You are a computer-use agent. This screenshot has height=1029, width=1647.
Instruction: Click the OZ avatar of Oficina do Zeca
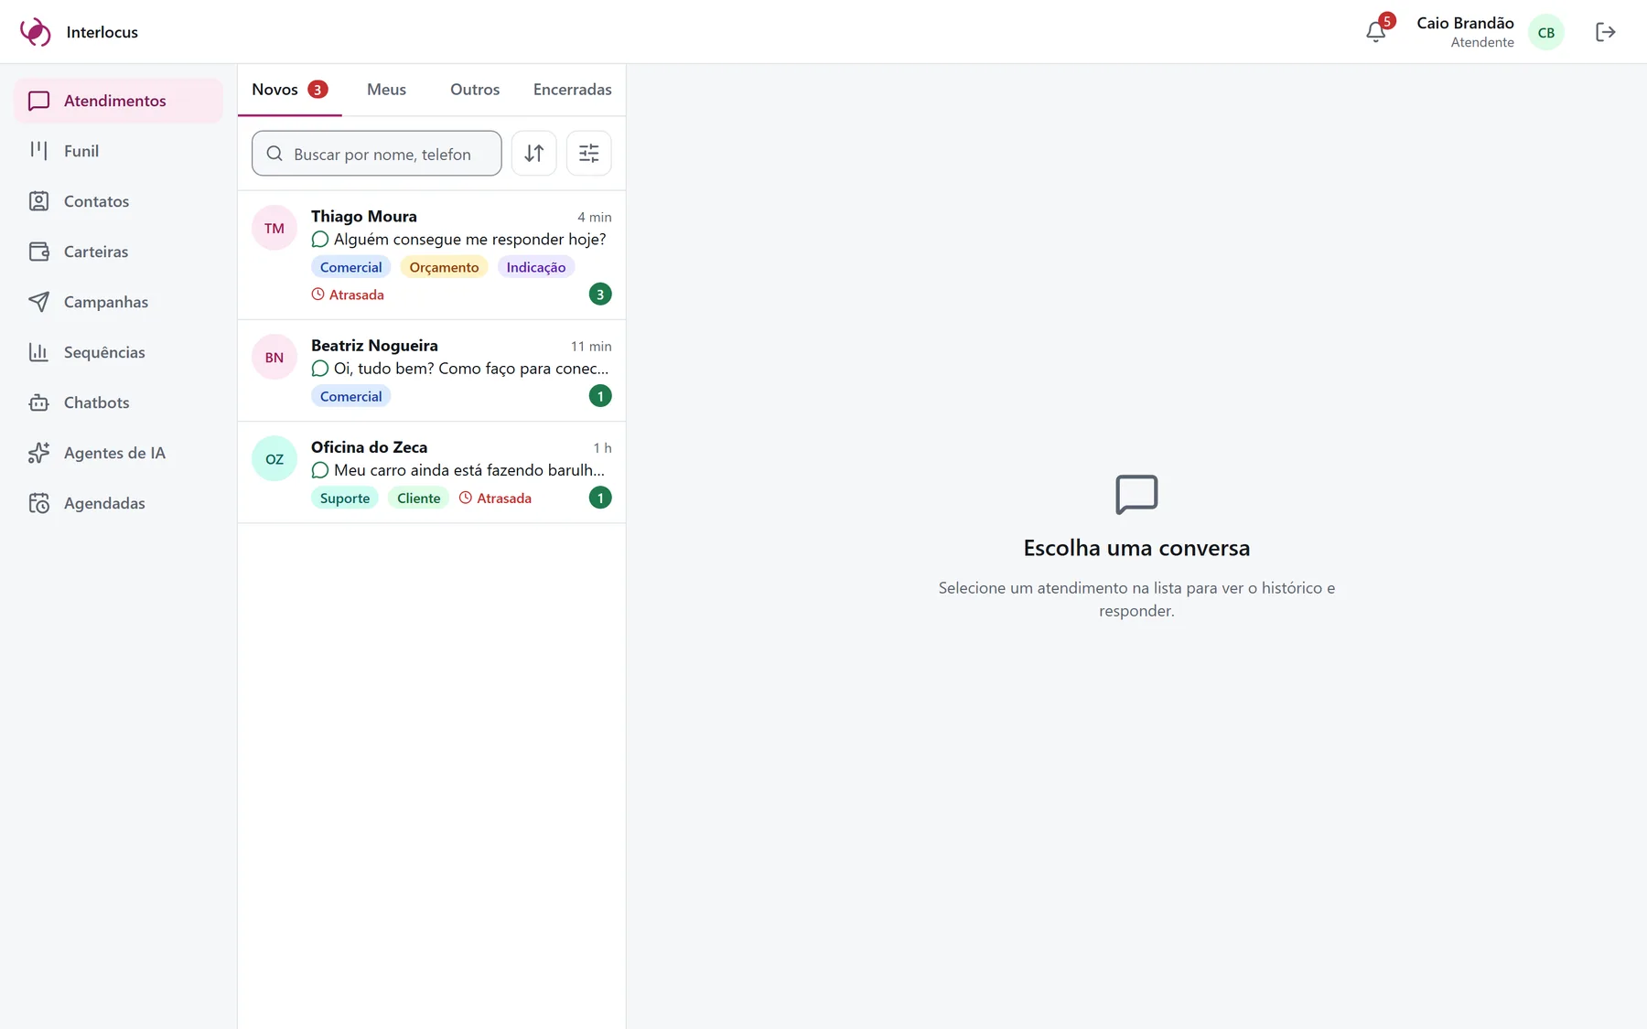(274, 458)
